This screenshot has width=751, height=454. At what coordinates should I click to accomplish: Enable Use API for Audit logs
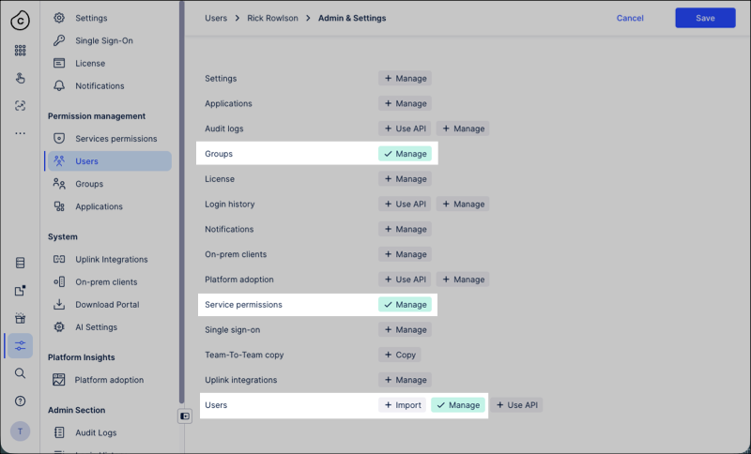[405, 129]
